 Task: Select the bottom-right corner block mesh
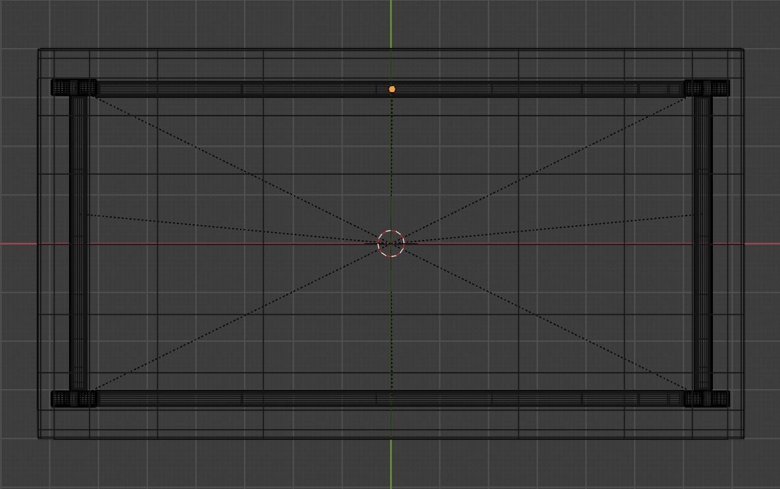coord(707,398)
